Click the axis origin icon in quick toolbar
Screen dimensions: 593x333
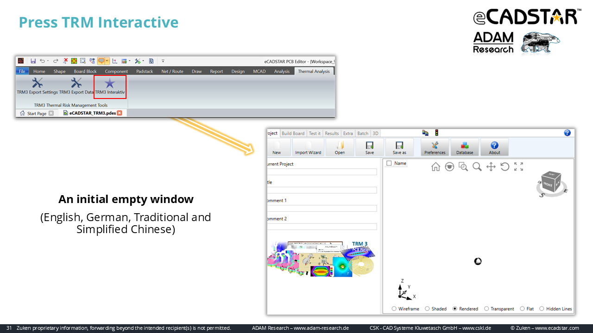(x=114, y=61)
